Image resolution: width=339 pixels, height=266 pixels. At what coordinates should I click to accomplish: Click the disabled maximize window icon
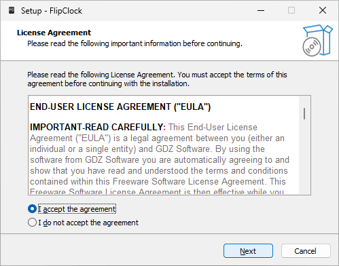coord(291,10)
